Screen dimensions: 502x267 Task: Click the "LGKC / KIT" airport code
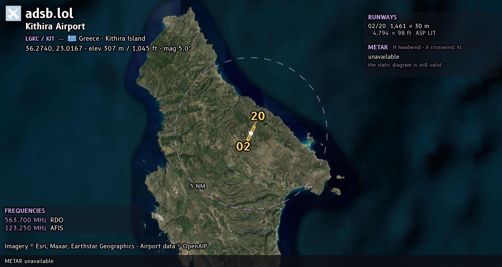coord(40,39)
